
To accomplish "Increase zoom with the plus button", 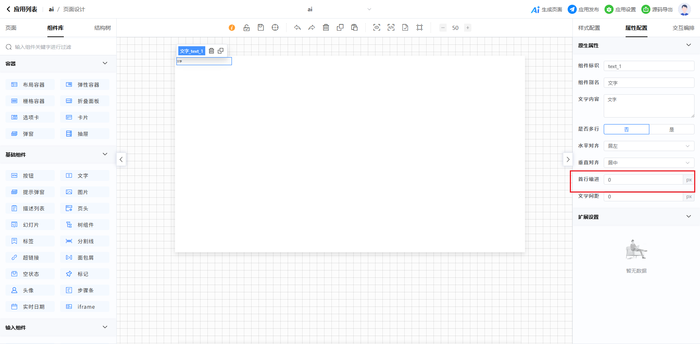I will click(468, 28).
